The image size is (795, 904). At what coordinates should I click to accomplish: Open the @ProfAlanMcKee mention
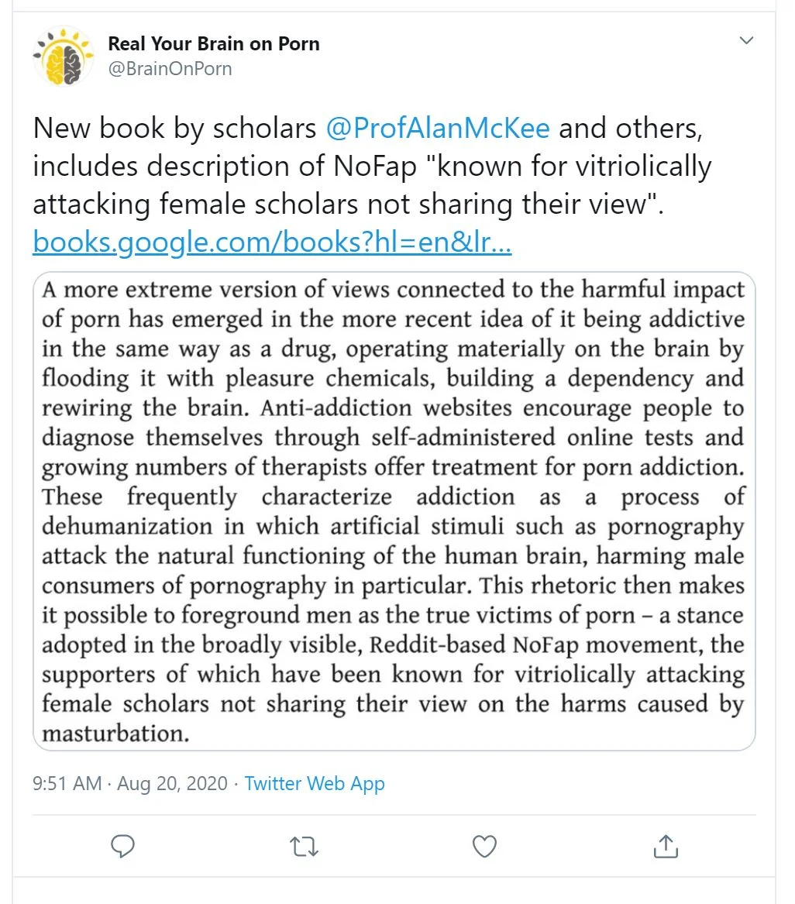point(438,129)
